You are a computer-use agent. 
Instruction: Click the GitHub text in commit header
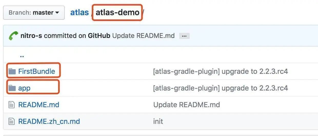pyautogui.click(x=99, y=36)
